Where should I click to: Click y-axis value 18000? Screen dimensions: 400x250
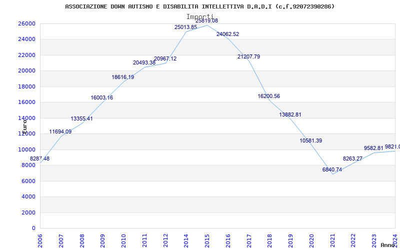click(26, 86)
